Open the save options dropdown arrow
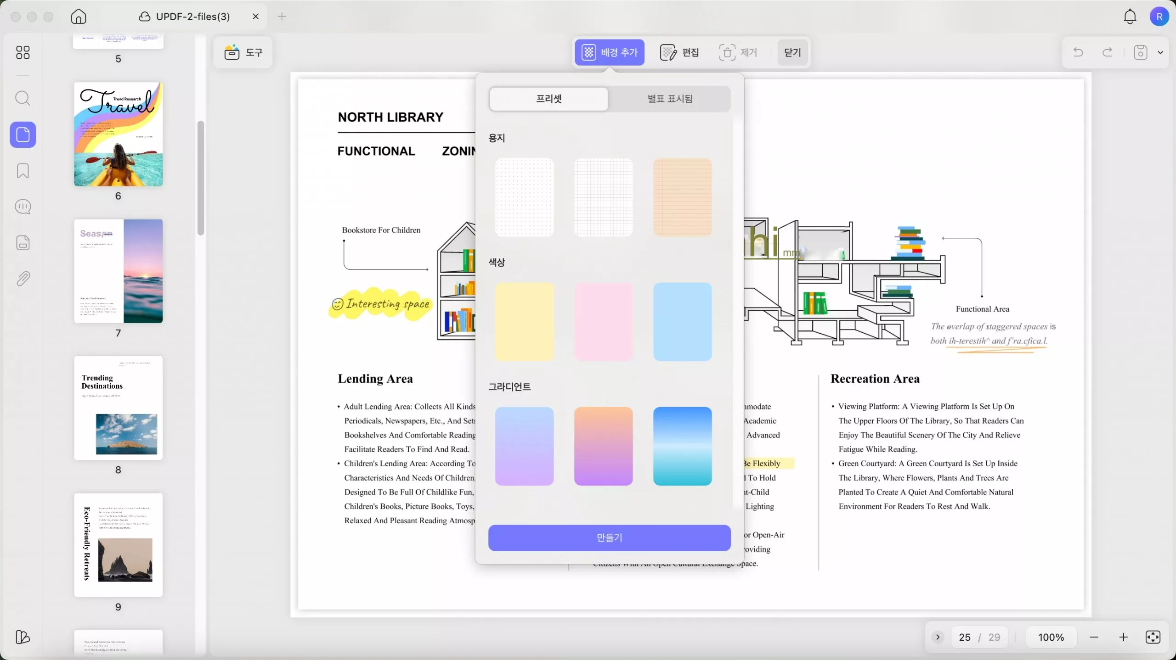The width and height of the screenshot is (1176, 660). 1160,52
